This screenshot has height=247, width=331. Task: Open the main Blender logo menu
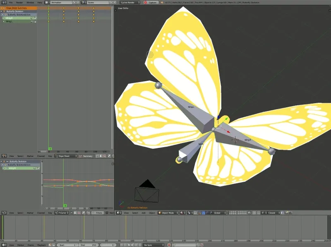(3, 2)
